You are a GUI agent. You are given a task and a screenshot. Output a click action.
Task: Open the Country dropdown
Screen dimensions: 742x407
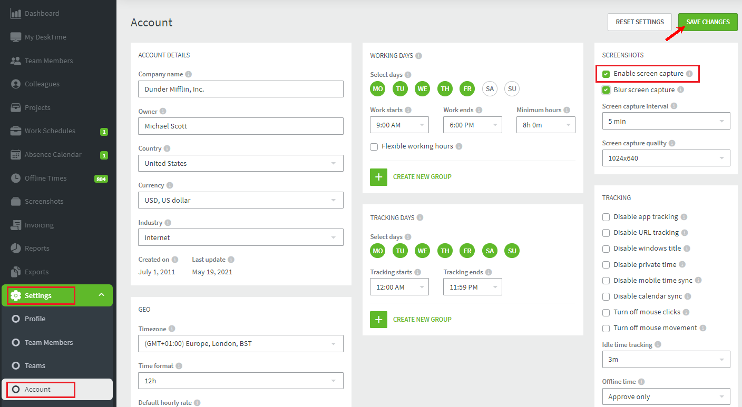[x=241, y=163]
